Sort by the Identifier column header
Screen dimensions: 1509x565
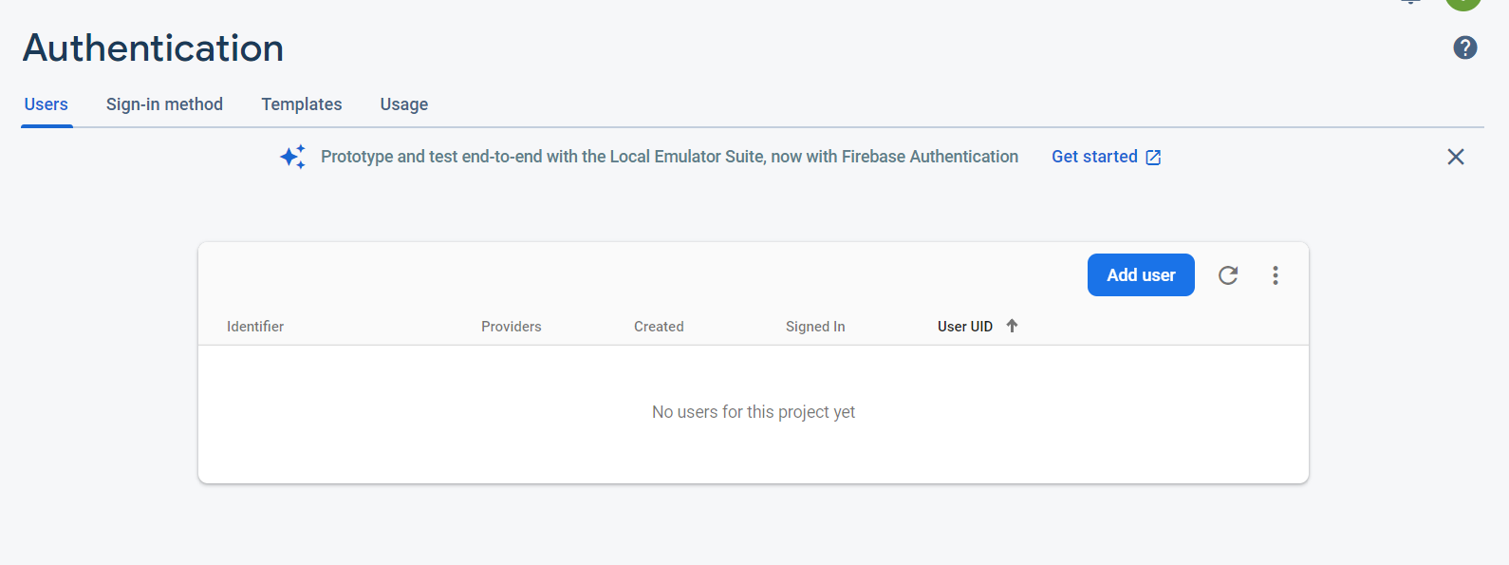pyautogui.click(x=255, y=327)
